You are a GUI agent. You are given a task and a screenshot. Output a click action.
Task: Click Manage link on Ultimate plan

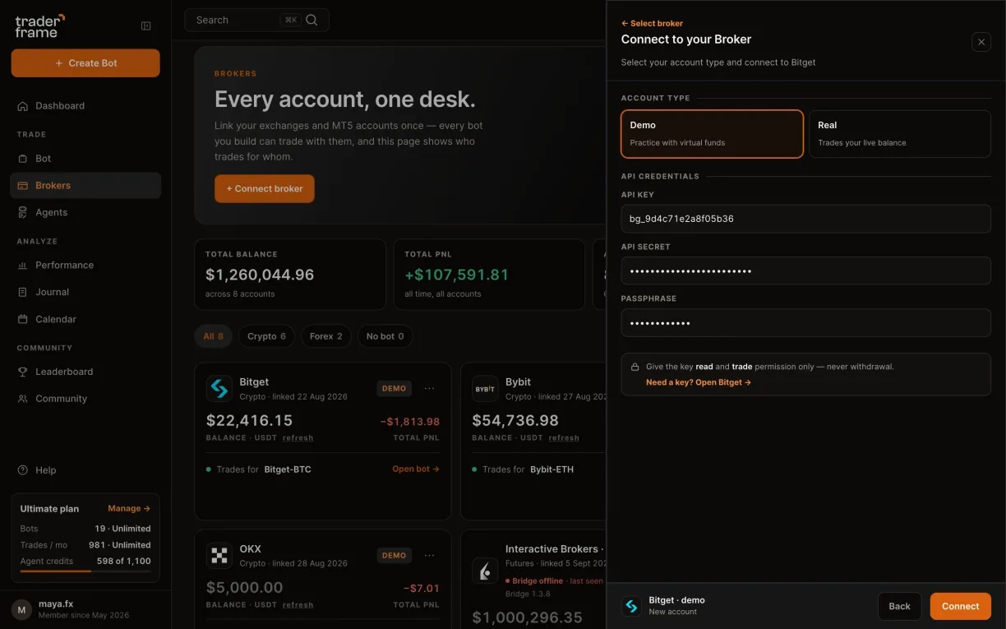pos(129,508)
